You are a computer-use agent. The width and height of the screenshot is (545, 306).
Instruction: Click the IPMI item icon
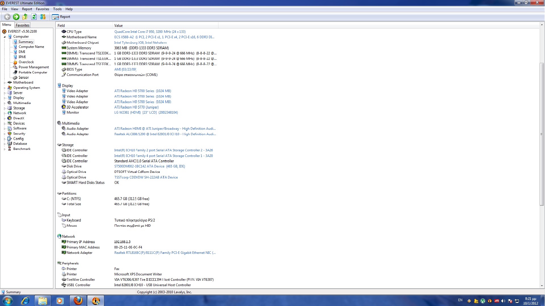(15, 57)
